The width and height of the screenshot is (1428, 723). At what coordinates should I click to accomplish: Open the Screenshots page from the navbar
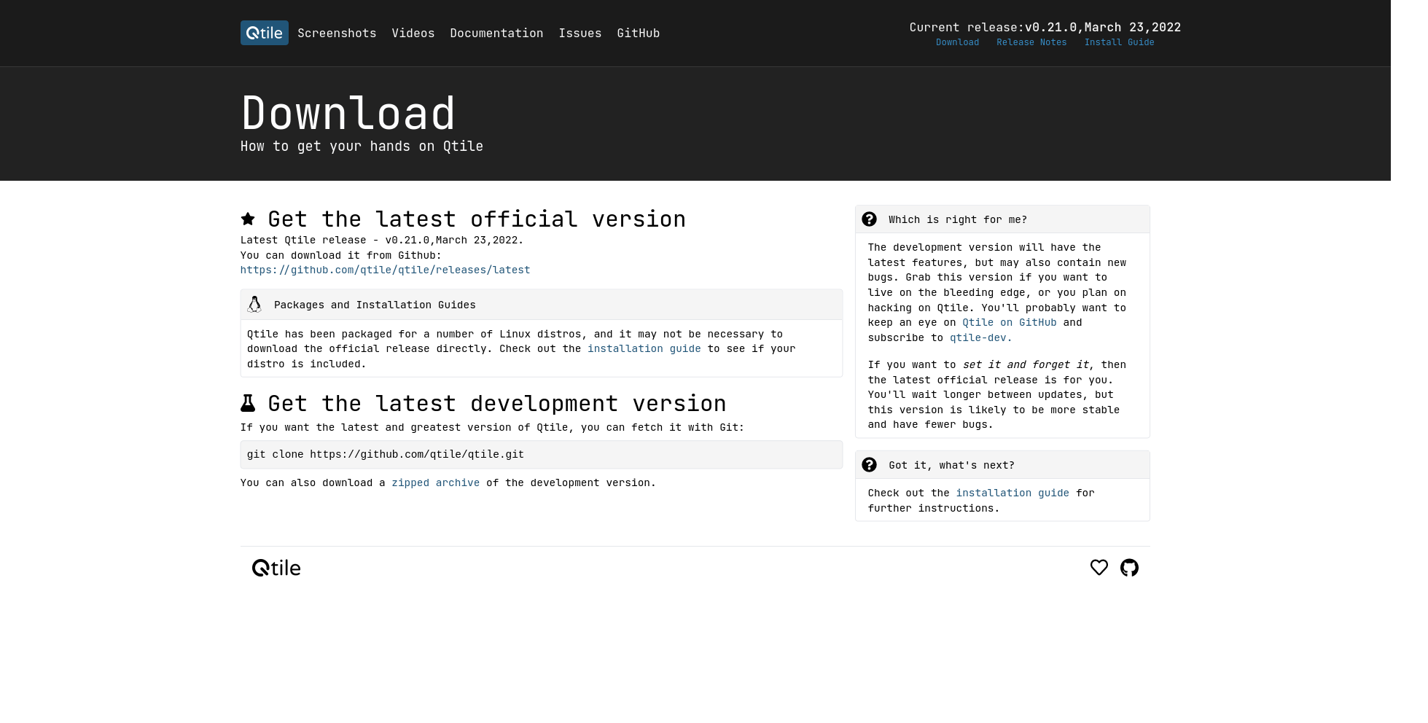pos(337,33)
